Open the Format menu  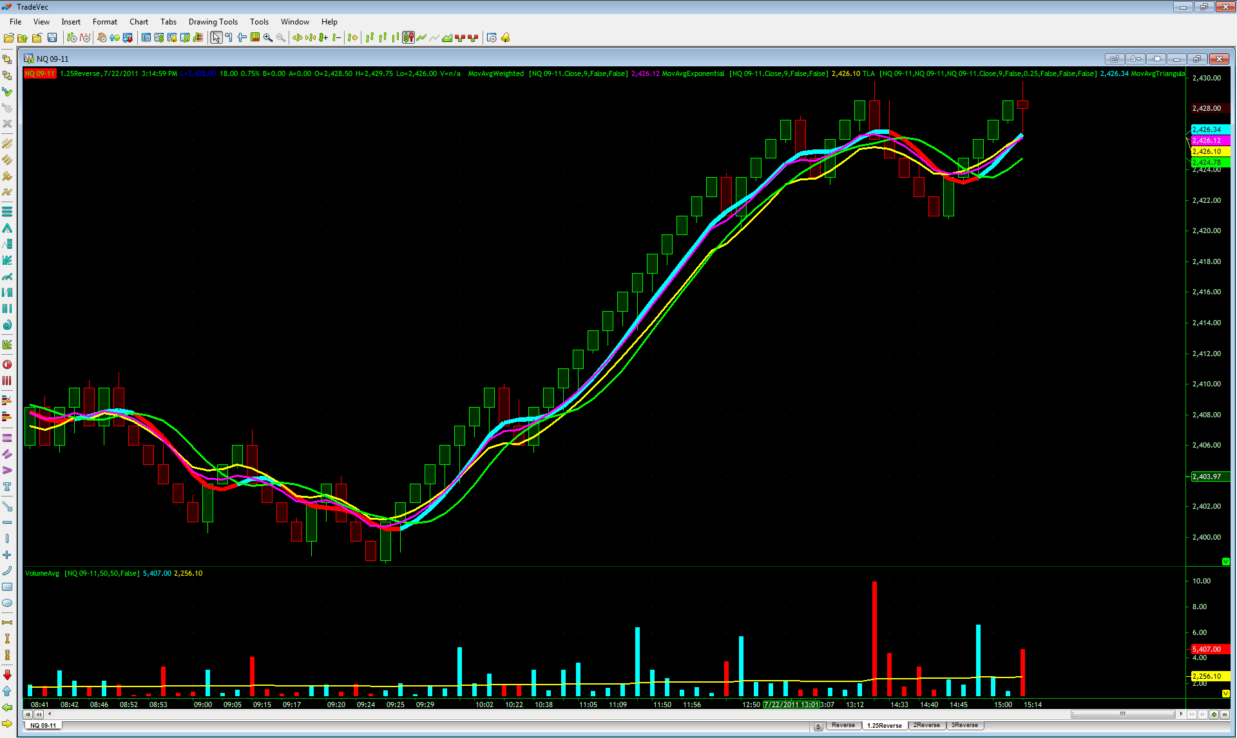[x=105, y=22]
